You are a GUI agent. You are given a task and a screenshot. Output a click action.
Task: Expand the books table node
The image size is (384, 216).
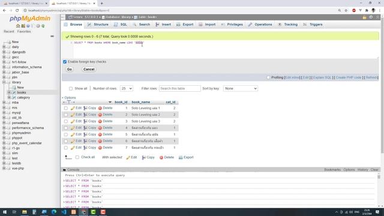[9, 92]
